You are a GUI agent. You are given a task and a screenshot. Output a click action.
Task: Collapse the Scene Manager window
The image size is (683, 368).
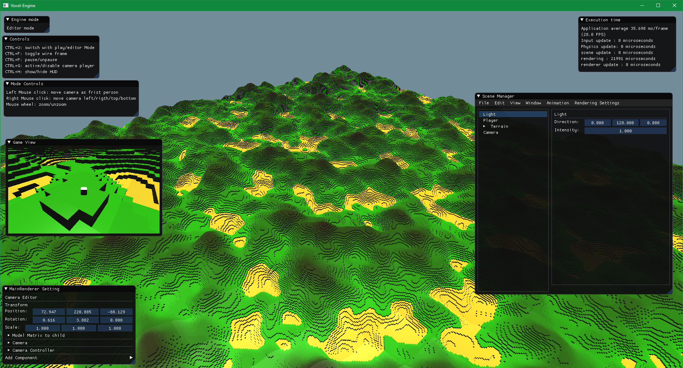pyautogui.click(x=479, y=96)
